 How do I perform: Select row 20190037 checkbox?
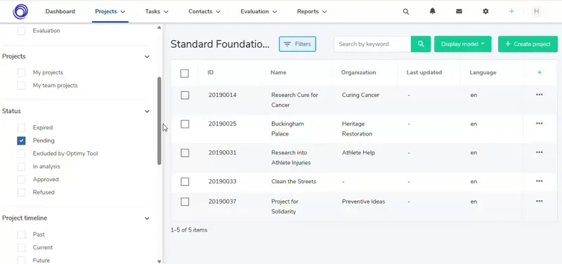click(x=185, y=202)
